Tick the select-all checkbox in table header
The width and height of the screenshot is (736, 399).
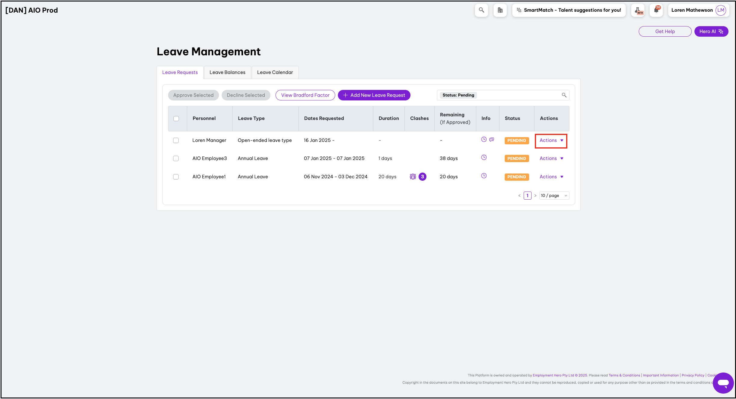[176, 118]
